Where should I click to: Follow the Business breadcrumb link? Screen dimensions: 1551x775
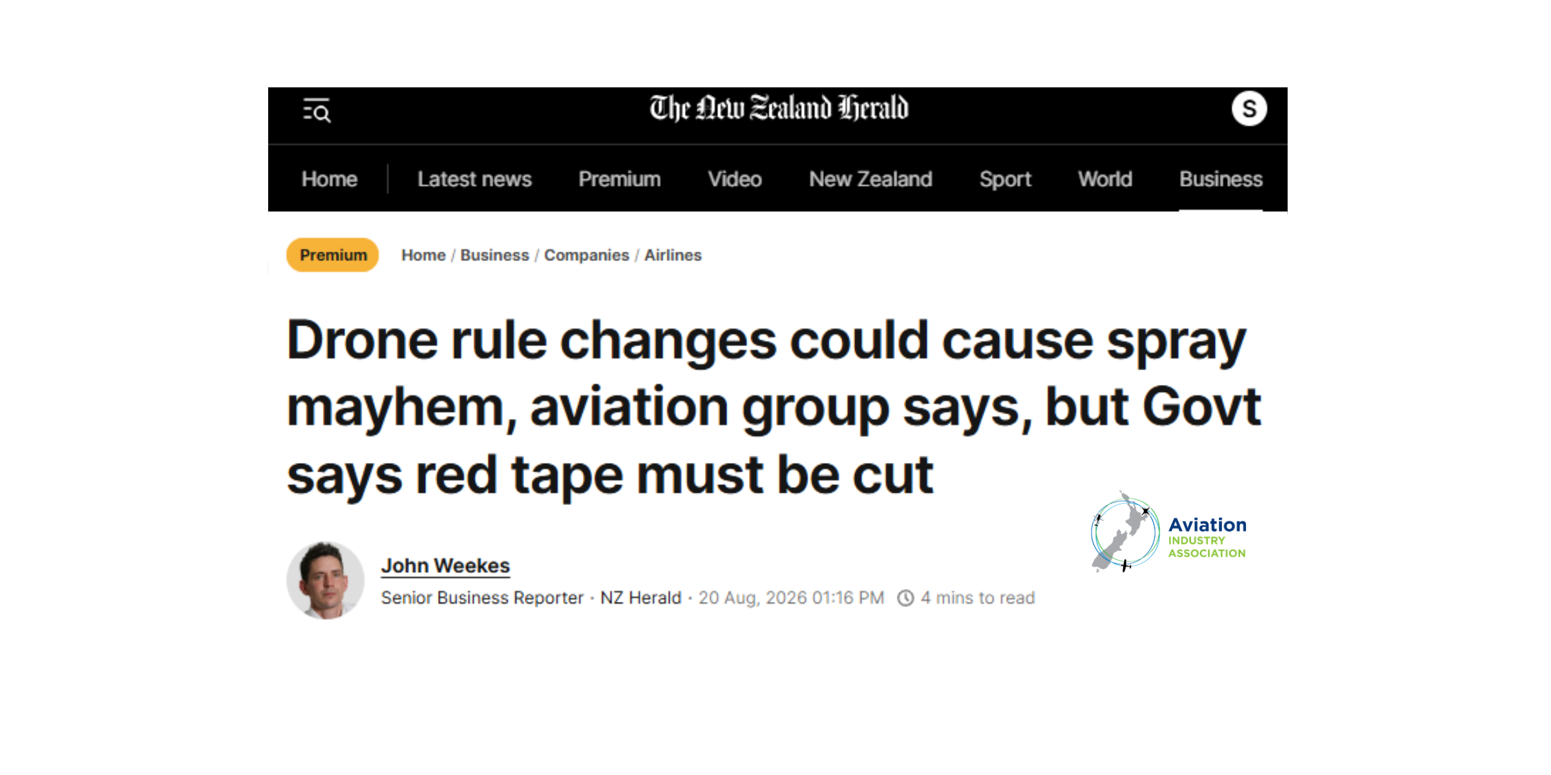click(x=494, y=255)
